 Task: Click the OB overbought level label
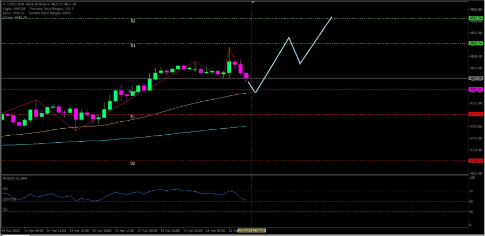click(5, 189)
